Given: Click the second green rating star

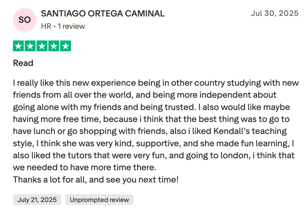Looking at the screenshot, I should (x=30, y=46).
